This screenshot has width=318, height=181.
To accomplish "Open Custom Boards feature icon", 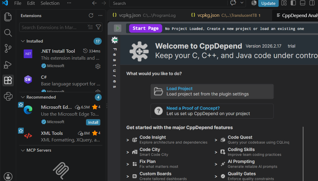I will pos(135,176).
